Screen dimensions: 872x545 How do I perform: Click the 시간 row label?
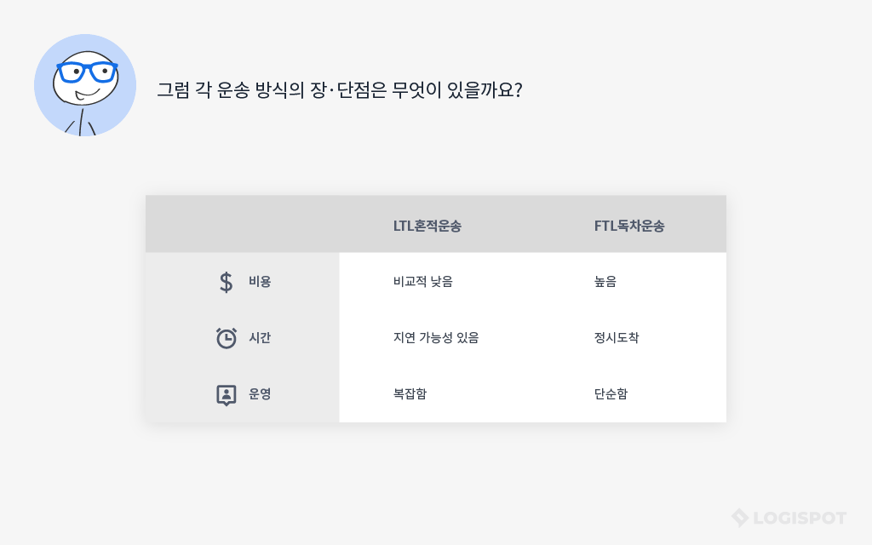pyautogui.click(x=260, y=338)
